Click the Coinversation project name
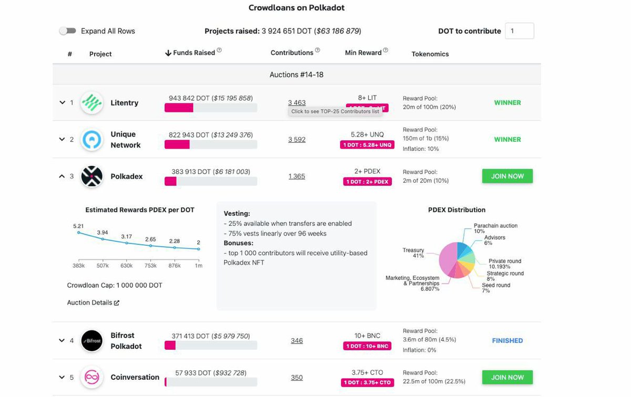This screenshot has width=631, height=397. [x=135, y=377]
